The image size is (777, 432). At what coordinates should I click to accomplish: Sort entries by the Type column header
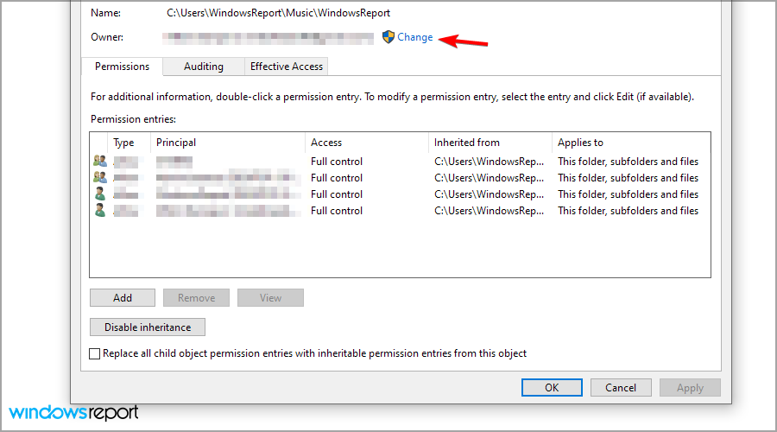(124, 143)
